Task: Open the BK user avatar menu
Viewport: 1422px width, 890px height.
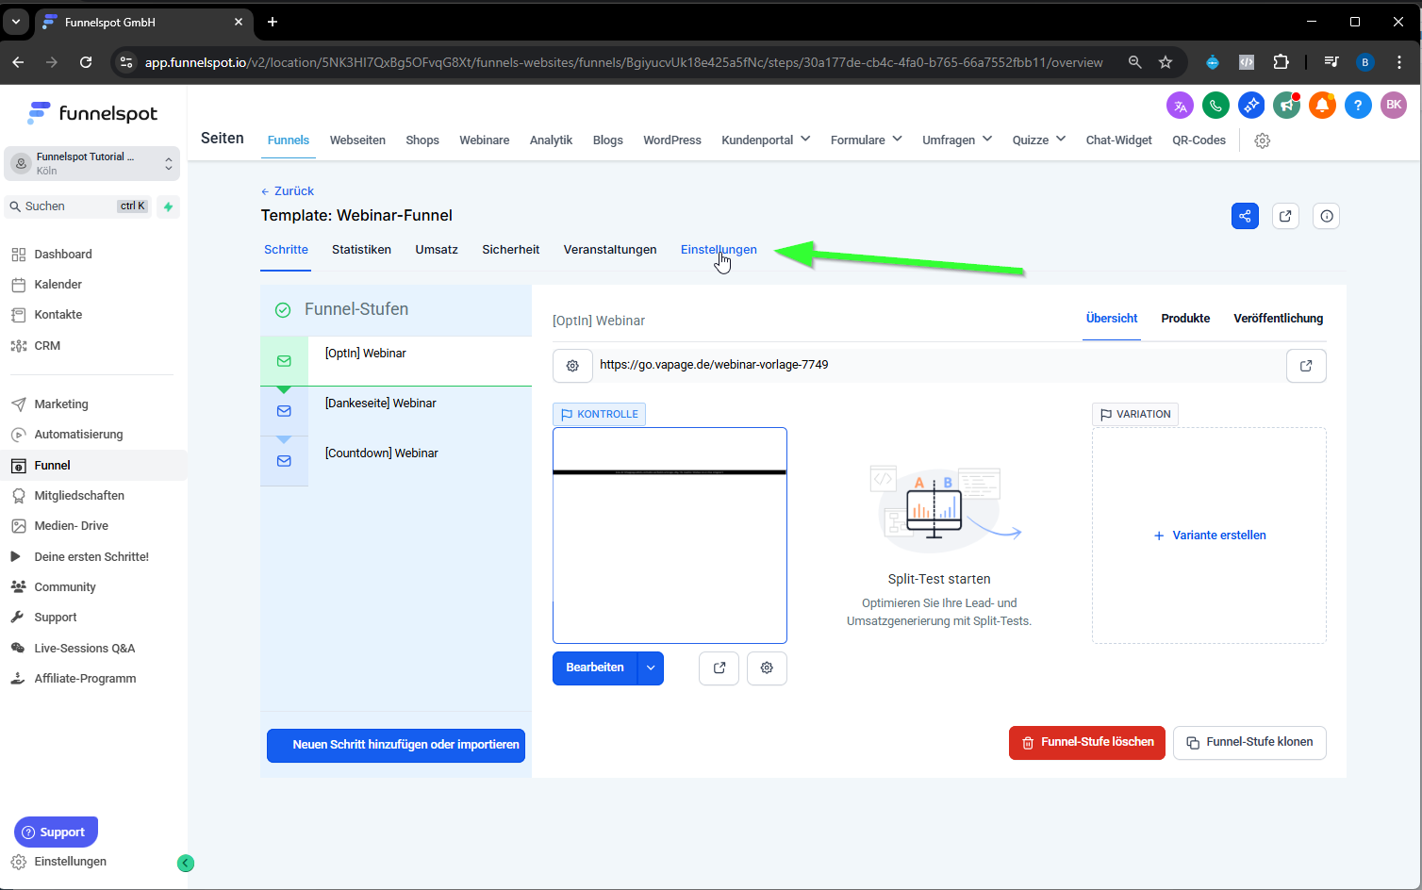Action: (x=1394, y=106)
